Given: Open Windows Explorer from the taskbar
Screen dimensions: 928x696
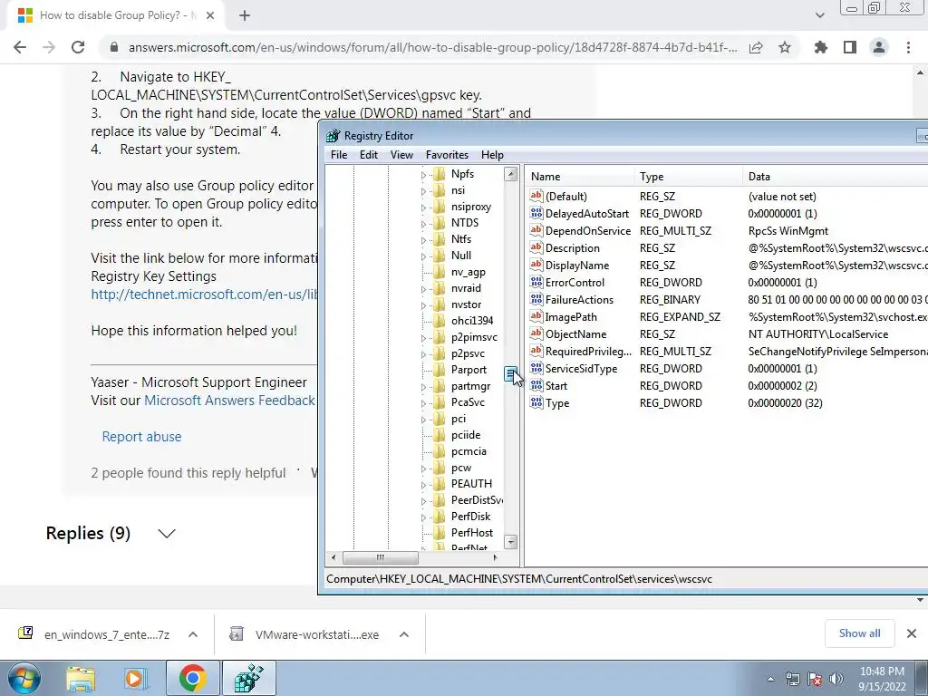Looking at the screenshot, I should (x=81, y=678).
